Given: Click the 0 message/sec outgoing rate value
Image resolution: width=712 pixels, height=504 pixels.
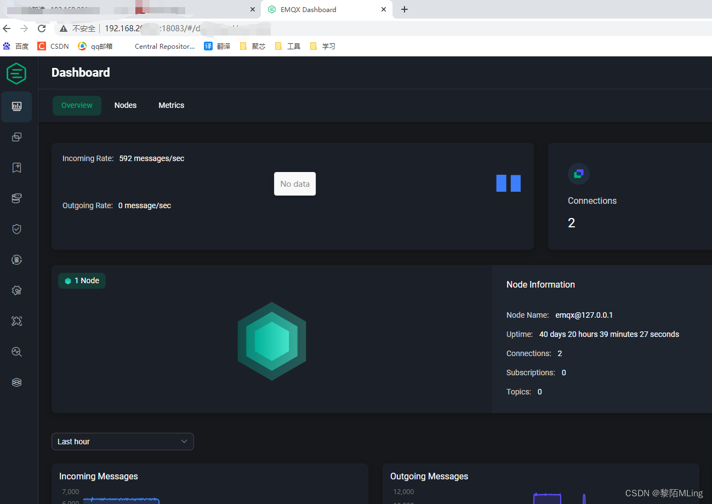Looking at the screenshot, I should (145, 205).
